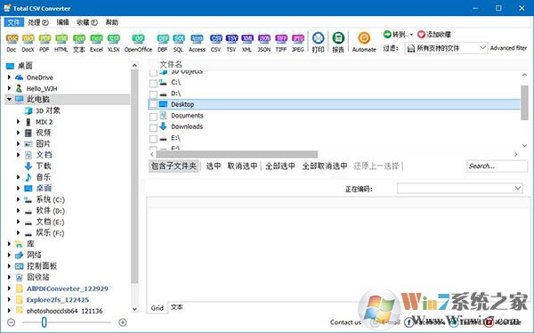
Task: Choose the XLSX conversion icon
Action: tap(113, 43)
